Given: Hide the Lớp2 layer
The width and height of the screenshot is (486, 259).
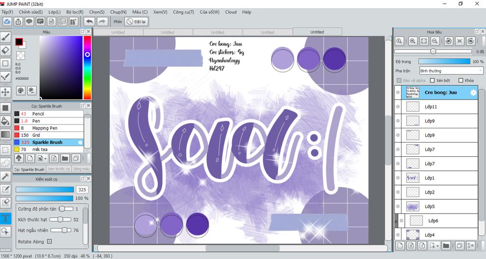Looking at the screenshot, I should pyautogui.click(x=398, y=192).
